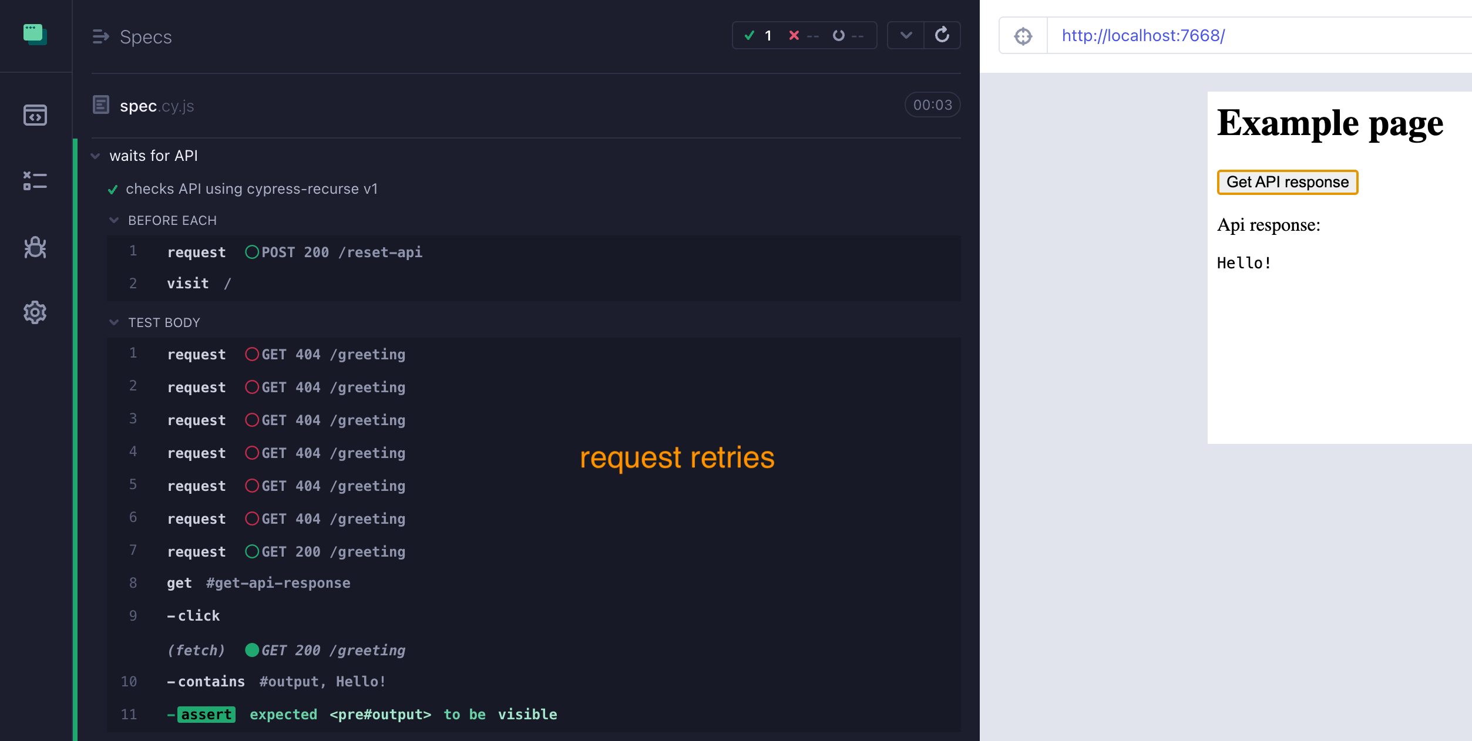The height and width of the screenshot is (741, 1472).
Task: Collapse the TEST BODY section
Action: click(x=115, y=322)
